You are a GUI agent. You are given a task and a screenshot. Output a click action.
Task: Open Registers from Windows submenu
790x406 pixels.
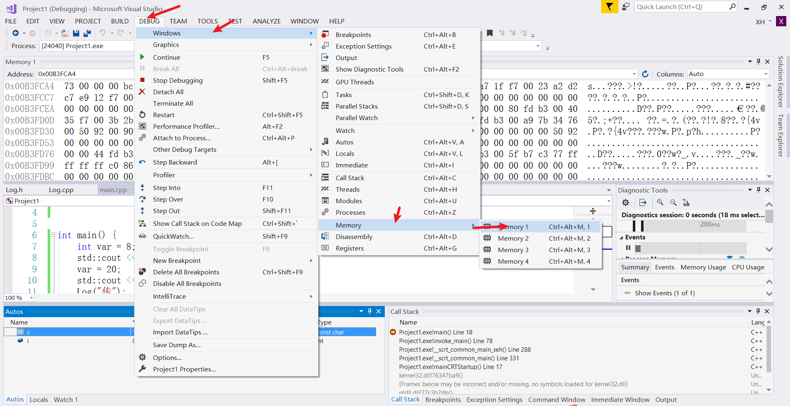[x=399, y=248]
